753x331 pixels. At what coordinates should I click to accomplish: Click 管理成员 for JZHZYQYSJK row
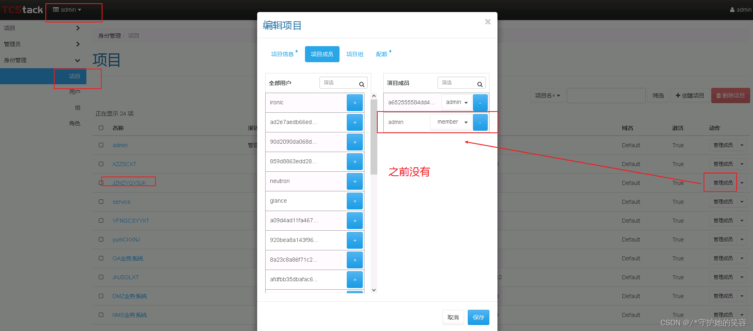tap(723, 183)
